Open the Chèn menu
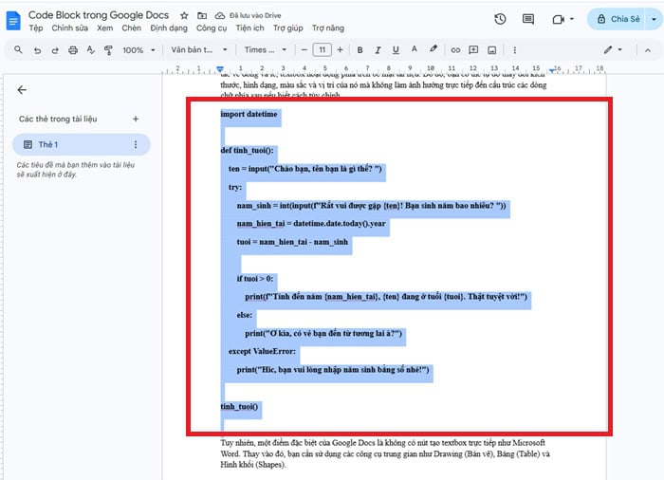Screen dimensions: 664x480 click(131, 28)
